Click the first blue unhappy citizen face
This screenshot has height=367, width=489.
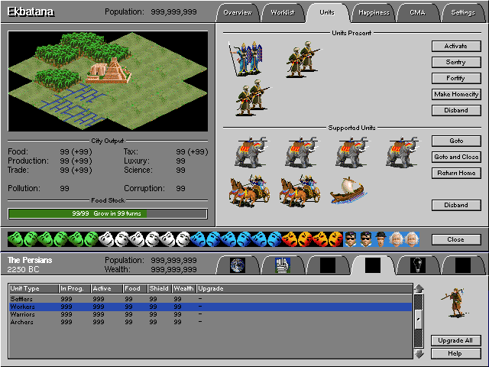click(x=198, y=239)
